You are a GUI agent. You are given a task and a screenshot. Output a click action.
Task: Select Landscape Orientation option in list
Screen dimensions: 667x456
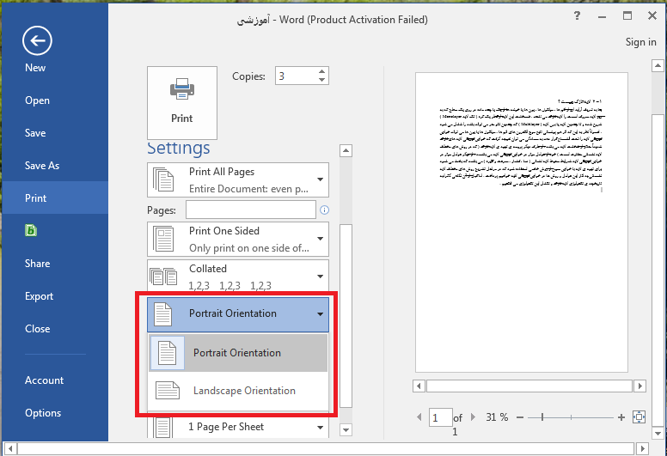238,391
